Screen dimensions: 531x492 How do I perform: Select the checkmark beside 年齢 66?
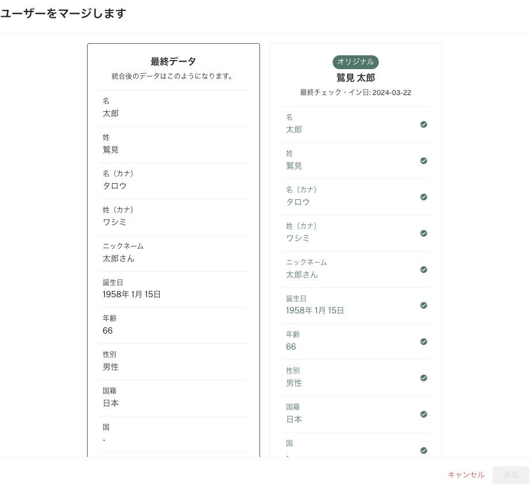pos(424,342)
